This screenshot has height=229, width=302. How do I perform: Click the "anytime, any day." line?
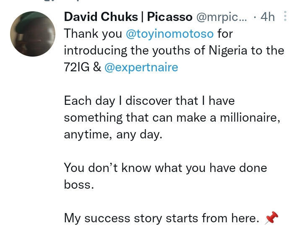[113, 134]
